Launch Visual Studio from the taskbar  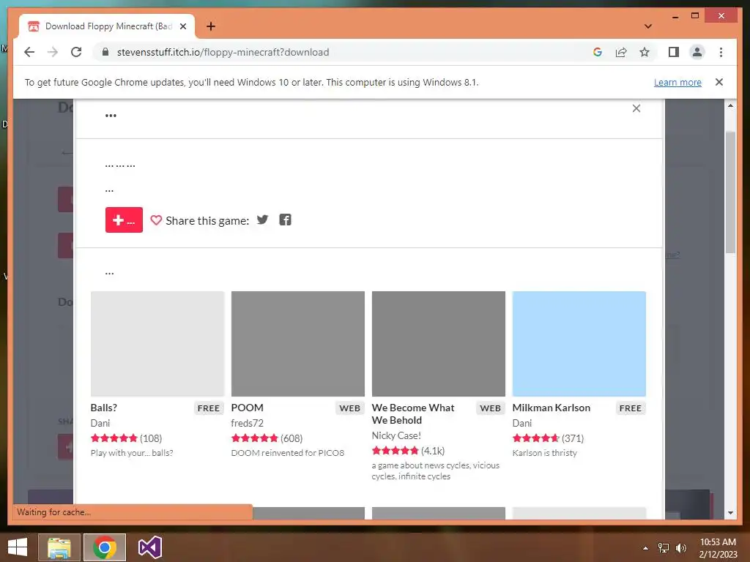tap(149, 547)
